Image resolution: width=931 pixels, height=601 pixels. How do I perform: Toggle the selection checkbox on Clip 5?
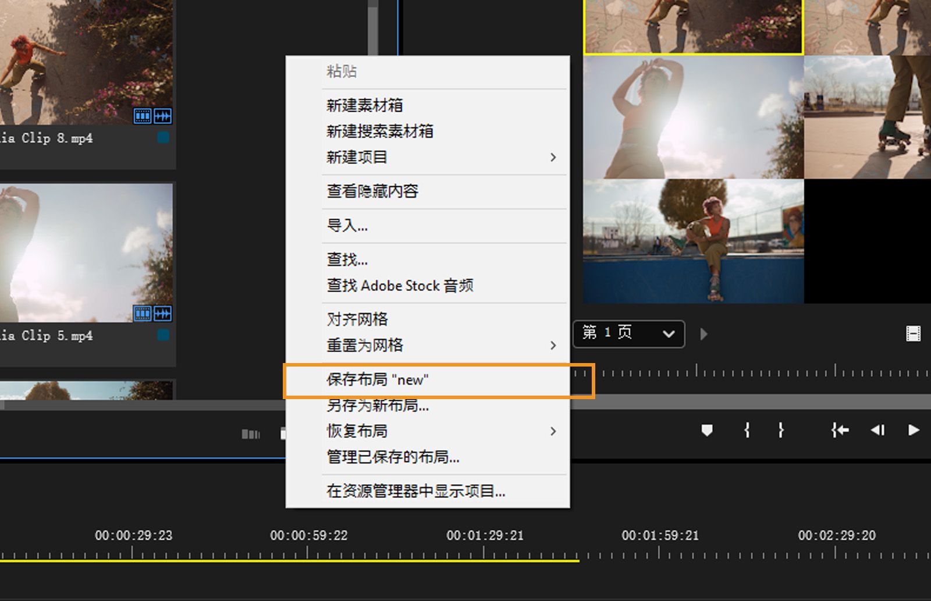click(x=164, y=336)
